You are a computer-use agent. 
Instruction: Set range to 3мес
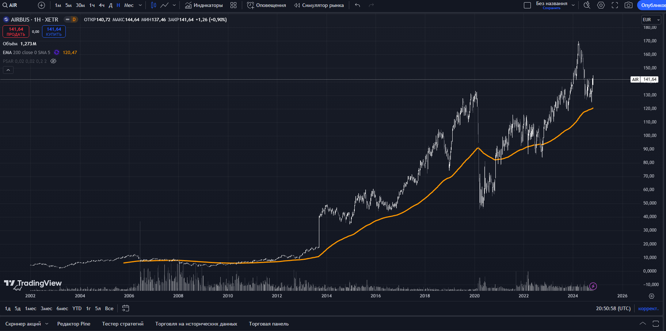46,309
